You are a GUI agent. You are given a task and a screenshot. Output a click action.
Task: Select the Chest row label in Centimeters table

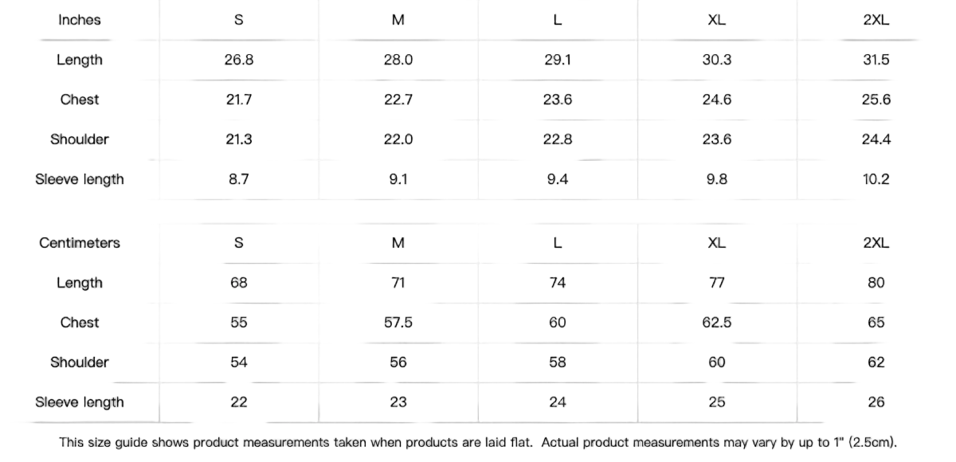(x=80, y=323)
